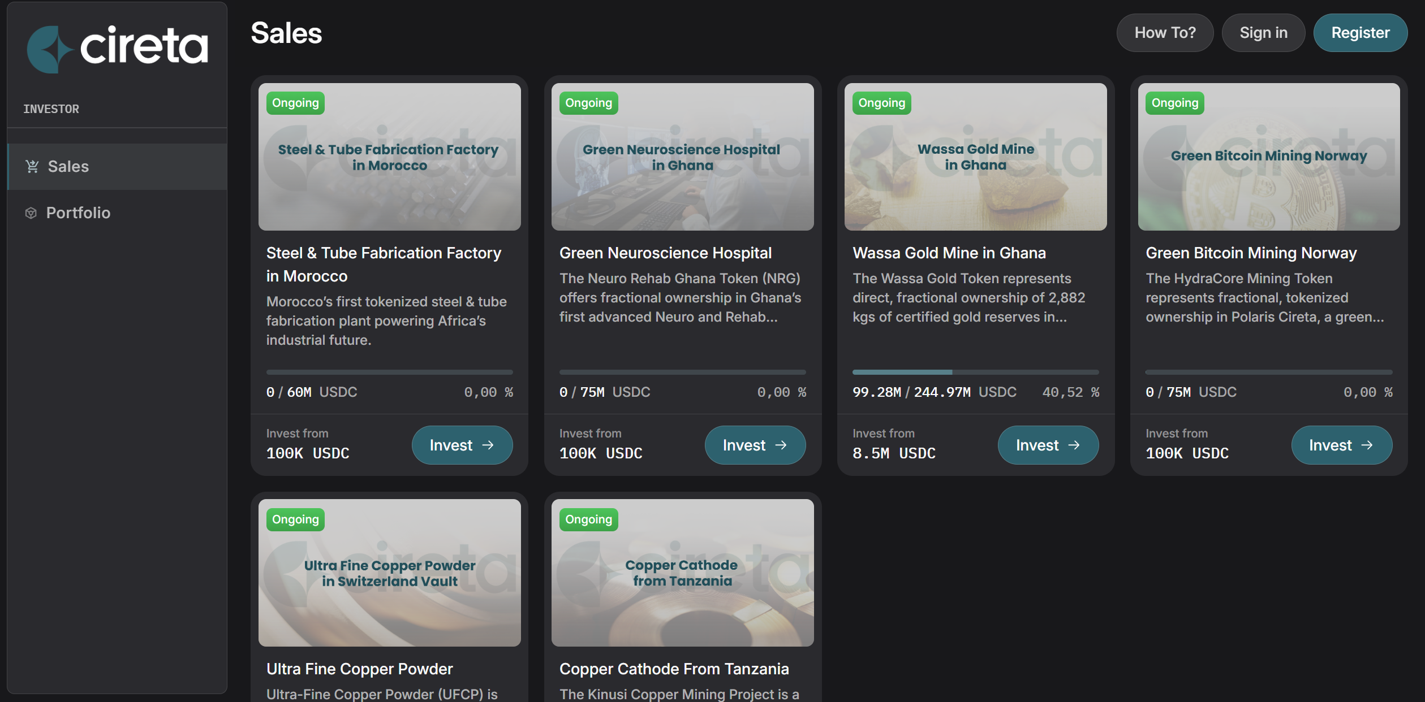Select the Sales sidebar item
This screenshot has height=702, width=1425.
click(68, 167)
